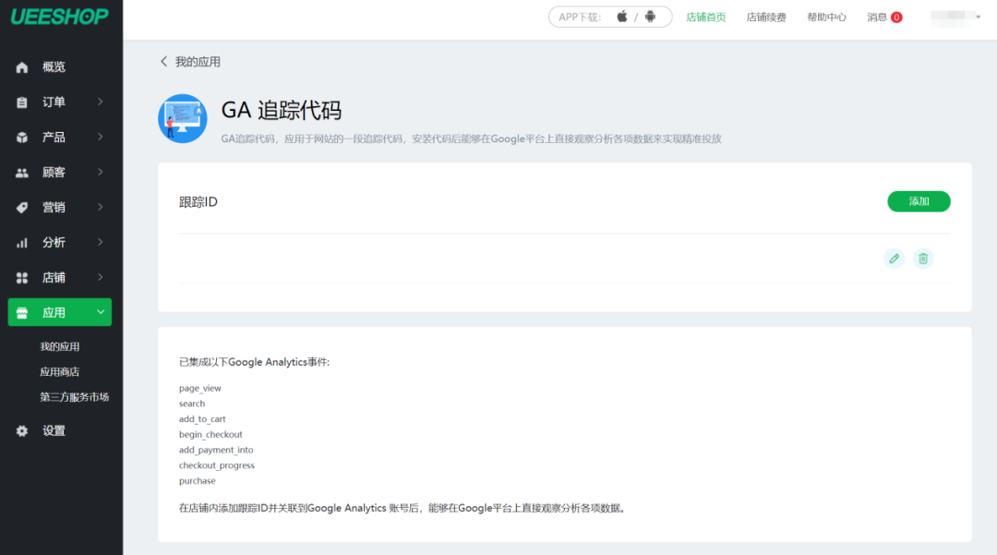Click the blurred account name
Screen dimensions: 997x555
coord(952,18)
